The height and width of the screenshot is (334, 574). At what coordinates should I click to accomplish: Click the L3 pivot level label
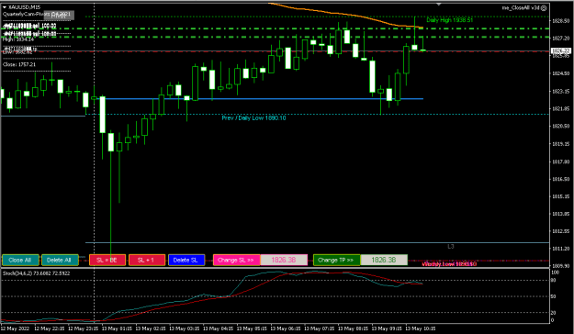[451, 247]
